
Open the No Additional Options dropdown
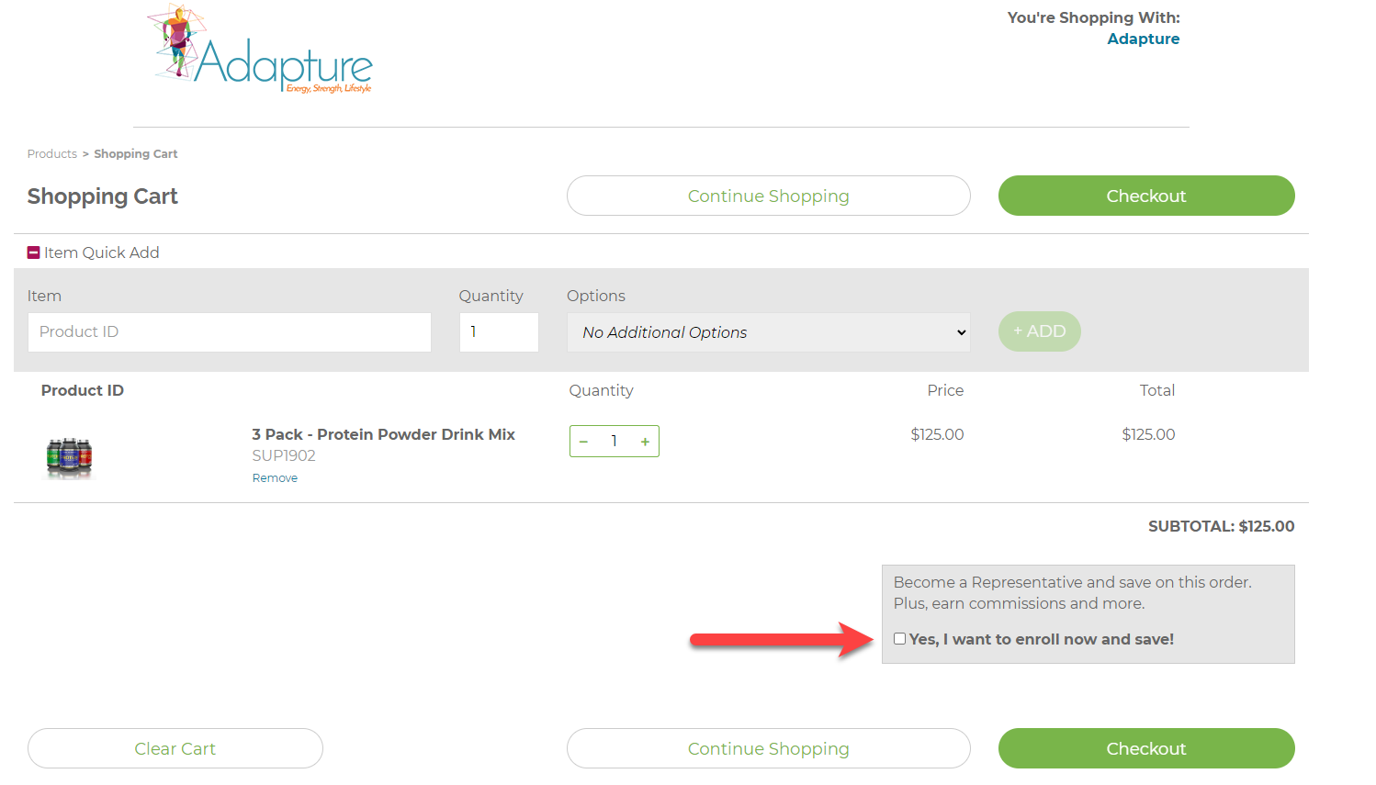768,332
